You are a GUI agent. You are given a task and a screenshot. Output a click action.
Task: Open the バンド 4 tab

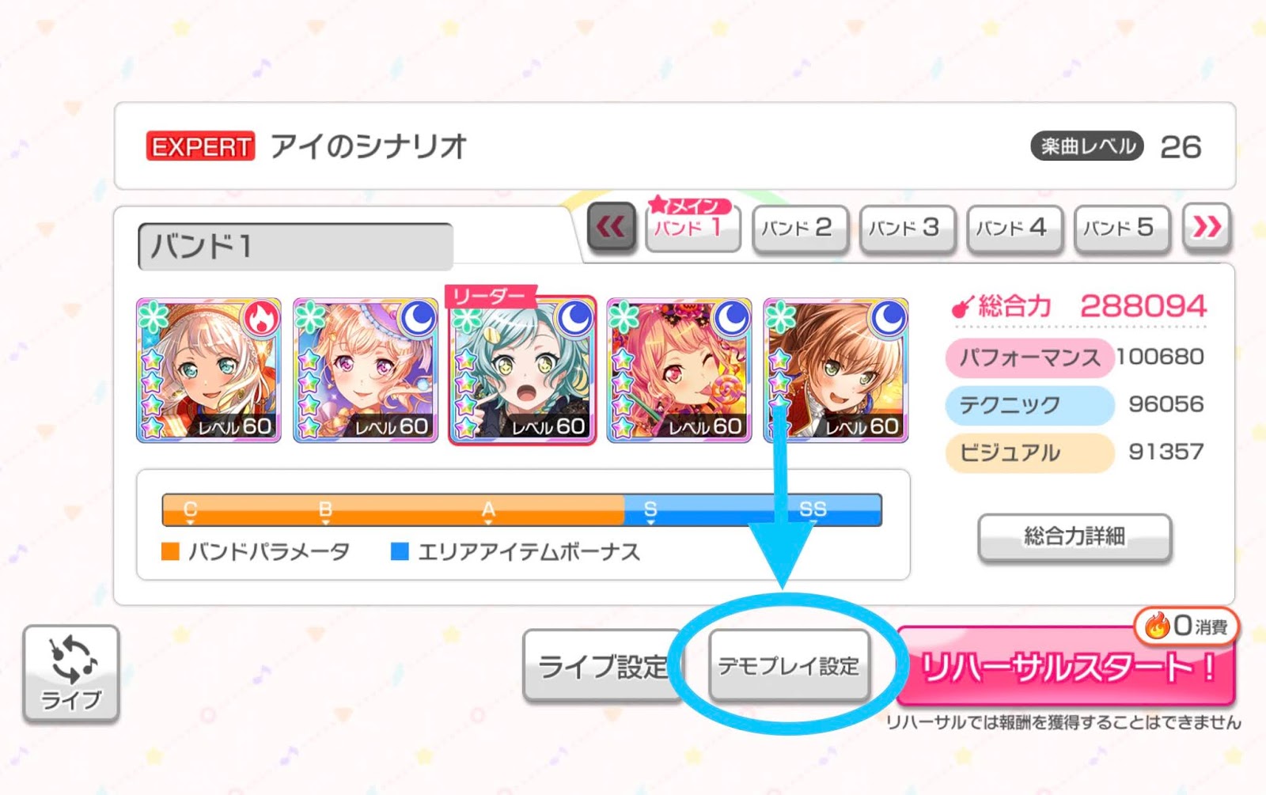[x=1014, y=229]
